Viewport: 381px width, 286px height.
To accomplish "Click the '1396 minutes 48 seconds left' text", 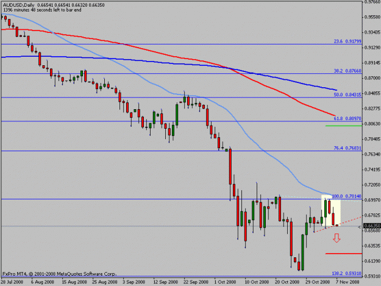I will (x=42, y=10).
